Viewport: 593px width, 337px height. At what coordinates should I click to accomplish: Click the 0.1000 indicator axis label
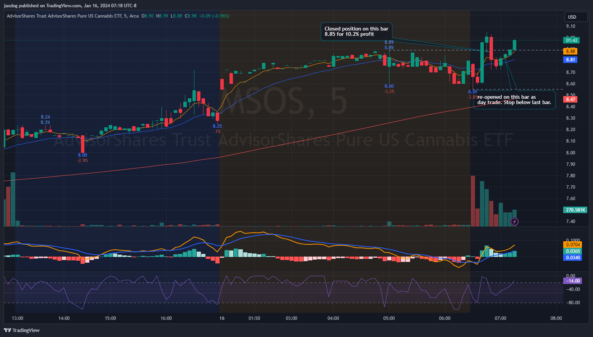[x=573, y=241]
